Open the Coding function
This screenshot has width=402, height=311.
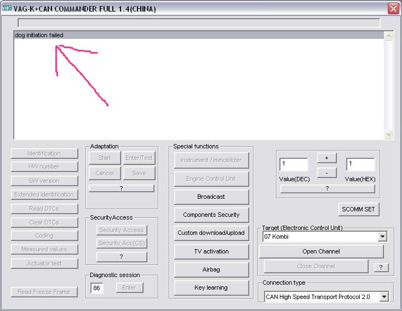pos(44,235)
